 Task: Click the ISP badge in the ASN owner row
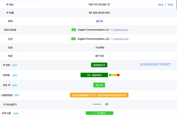[74, 30]
